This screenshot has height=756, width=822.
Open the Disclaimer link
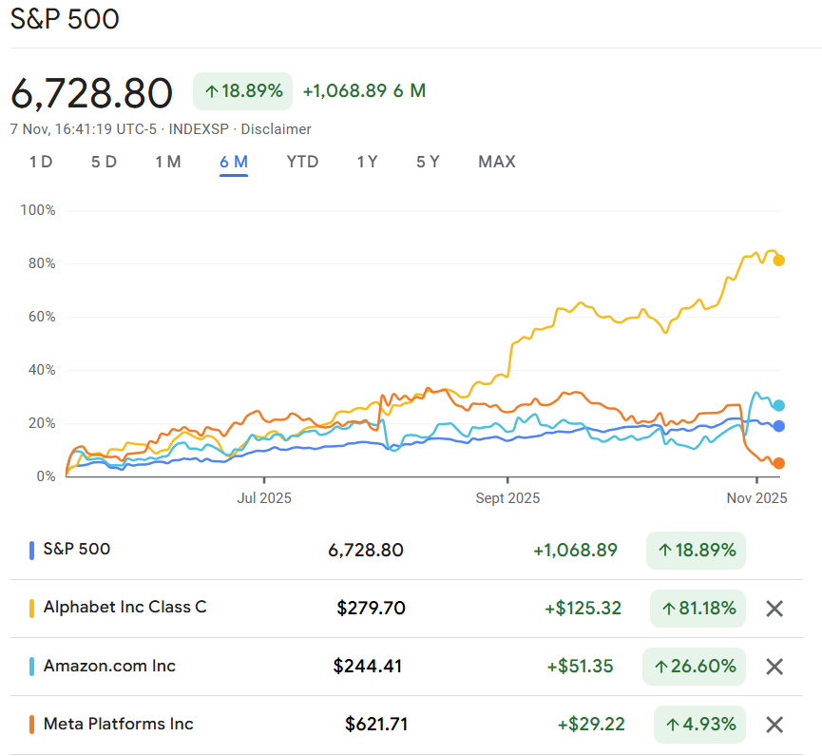click(x=276, y=129)
